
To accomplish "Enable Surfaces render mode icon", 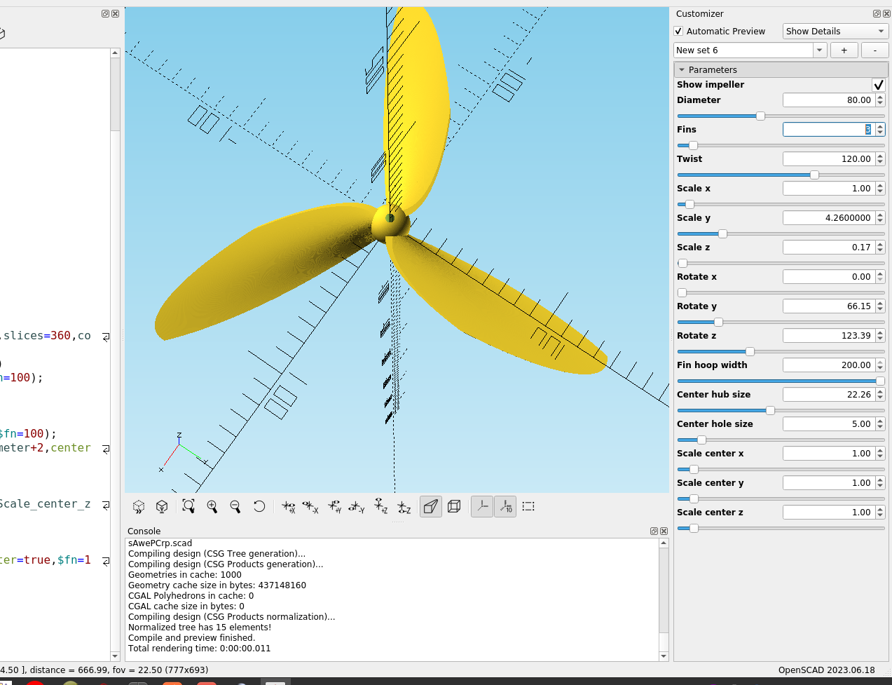I will pyautogui.click(x=432, y=506).
